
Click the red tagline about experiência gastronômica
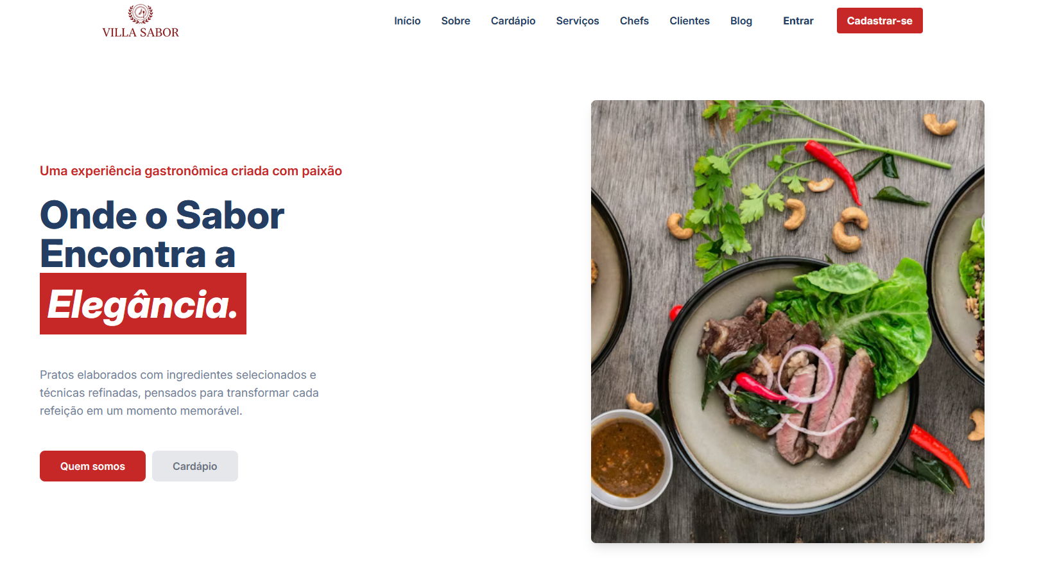click(x=191, y=171)
